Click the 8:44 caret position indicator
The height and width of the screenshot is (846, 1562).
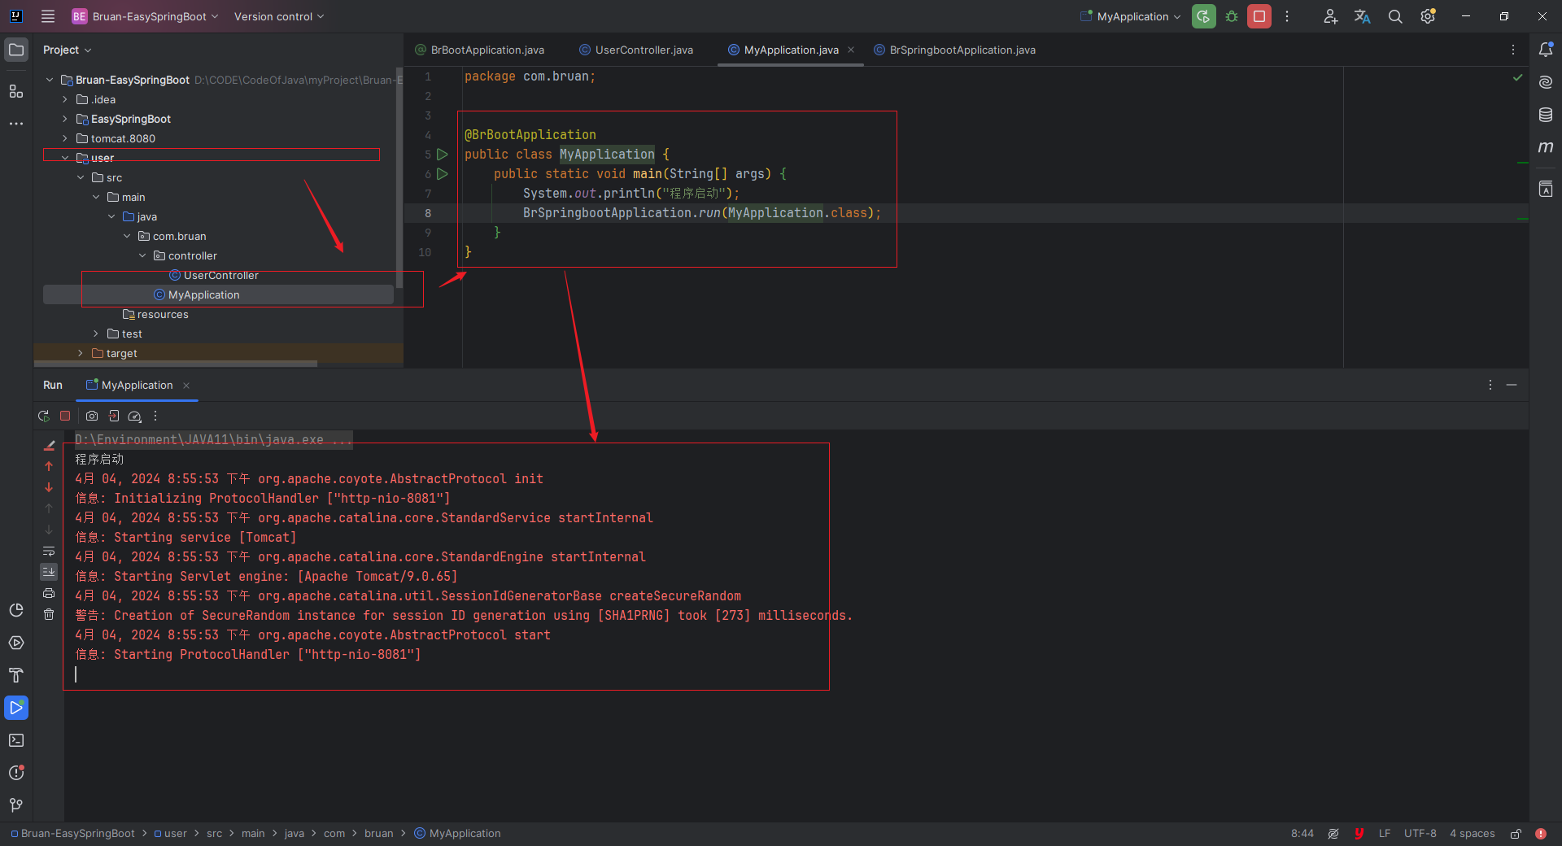pyautogui.click(x=1302, y=834)
